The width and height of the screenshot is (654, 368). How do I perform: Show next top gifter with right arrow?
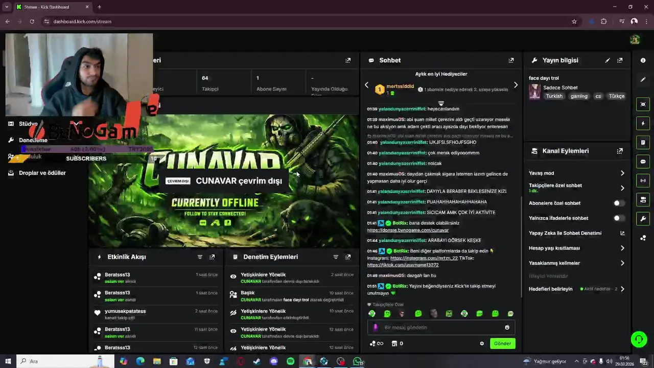click(x=516, y=85)
